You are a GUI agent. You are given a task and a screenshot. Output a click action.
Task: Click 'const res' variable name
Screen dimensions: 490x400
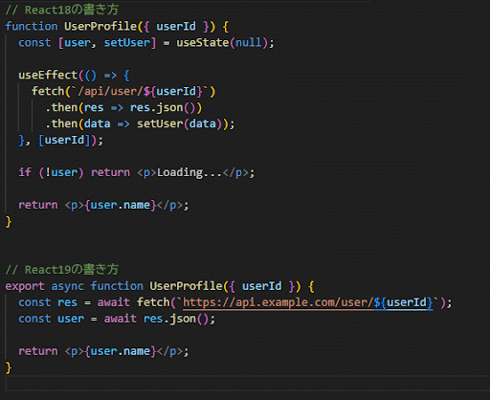(67, 302)
